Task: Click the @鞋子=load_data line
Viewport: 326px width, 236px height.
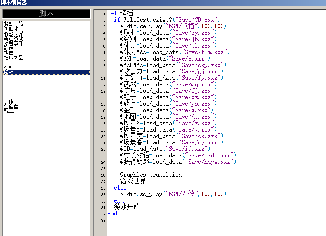Action: [x=168, y=97]
